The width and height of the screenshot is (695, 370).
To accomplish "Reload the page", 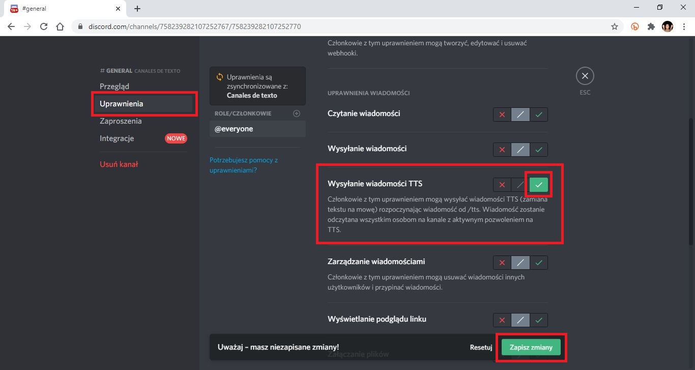I will point(44,26).
